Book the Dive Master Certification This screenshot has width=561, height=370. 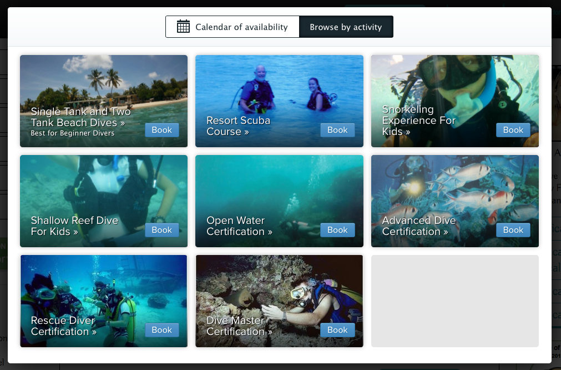click(x=337, y=329)
